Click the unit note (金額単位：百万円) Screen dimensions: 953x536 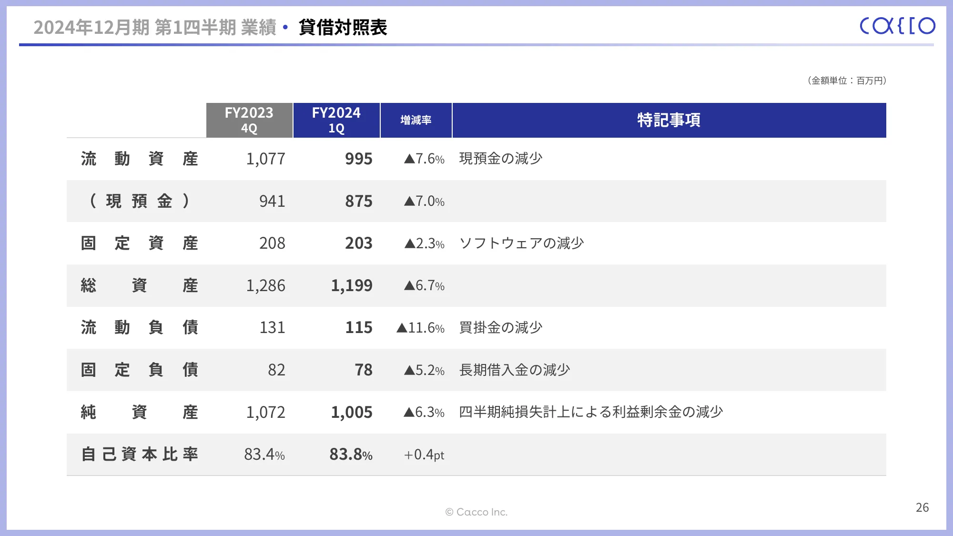(847, 81)
